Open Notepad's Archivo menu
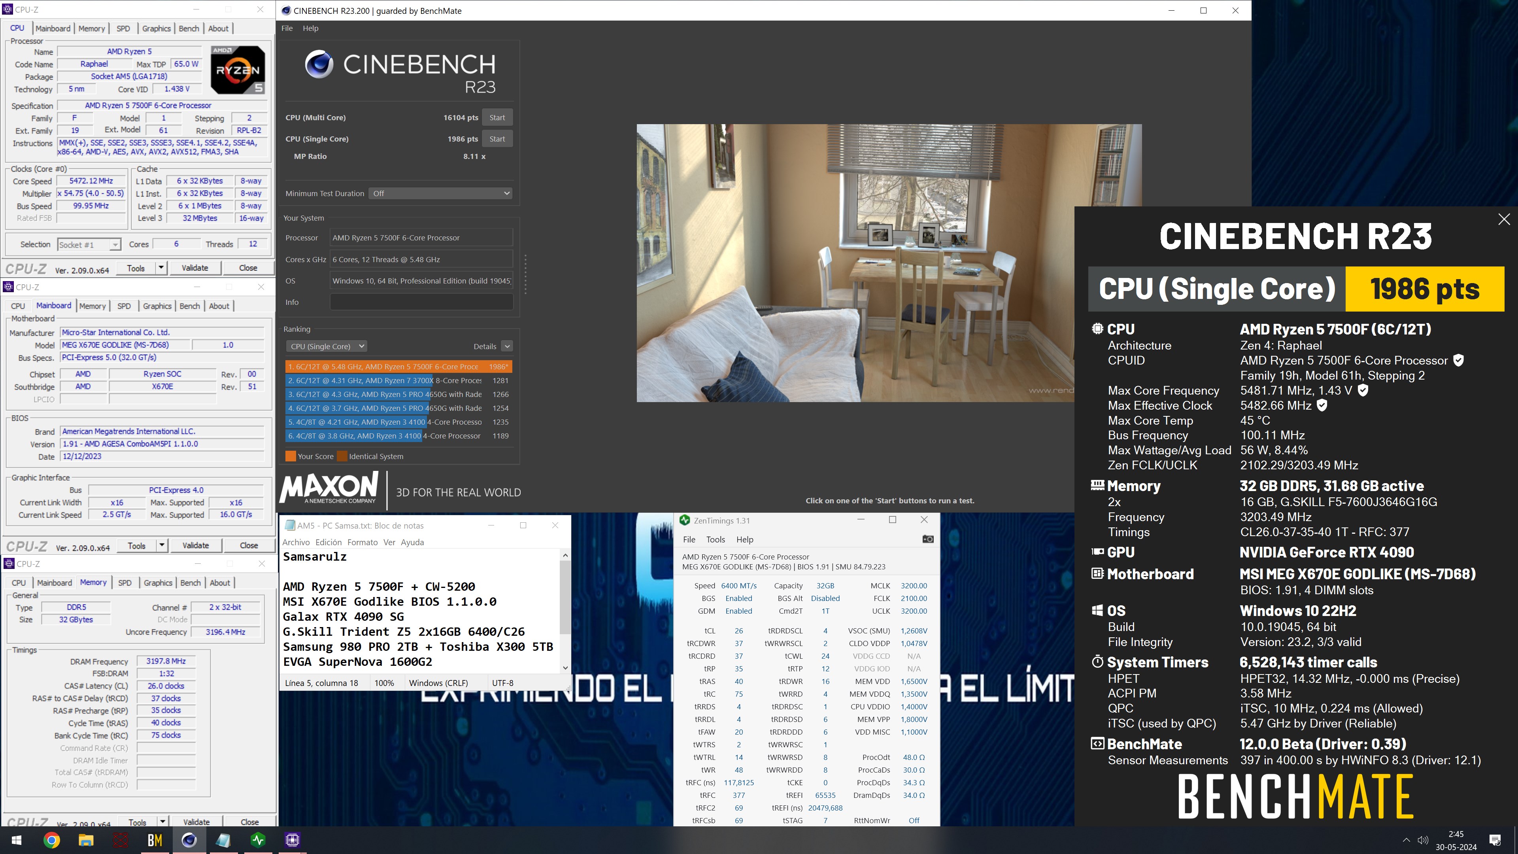This screenshot has height=854, width=1518. pos(296,542)
